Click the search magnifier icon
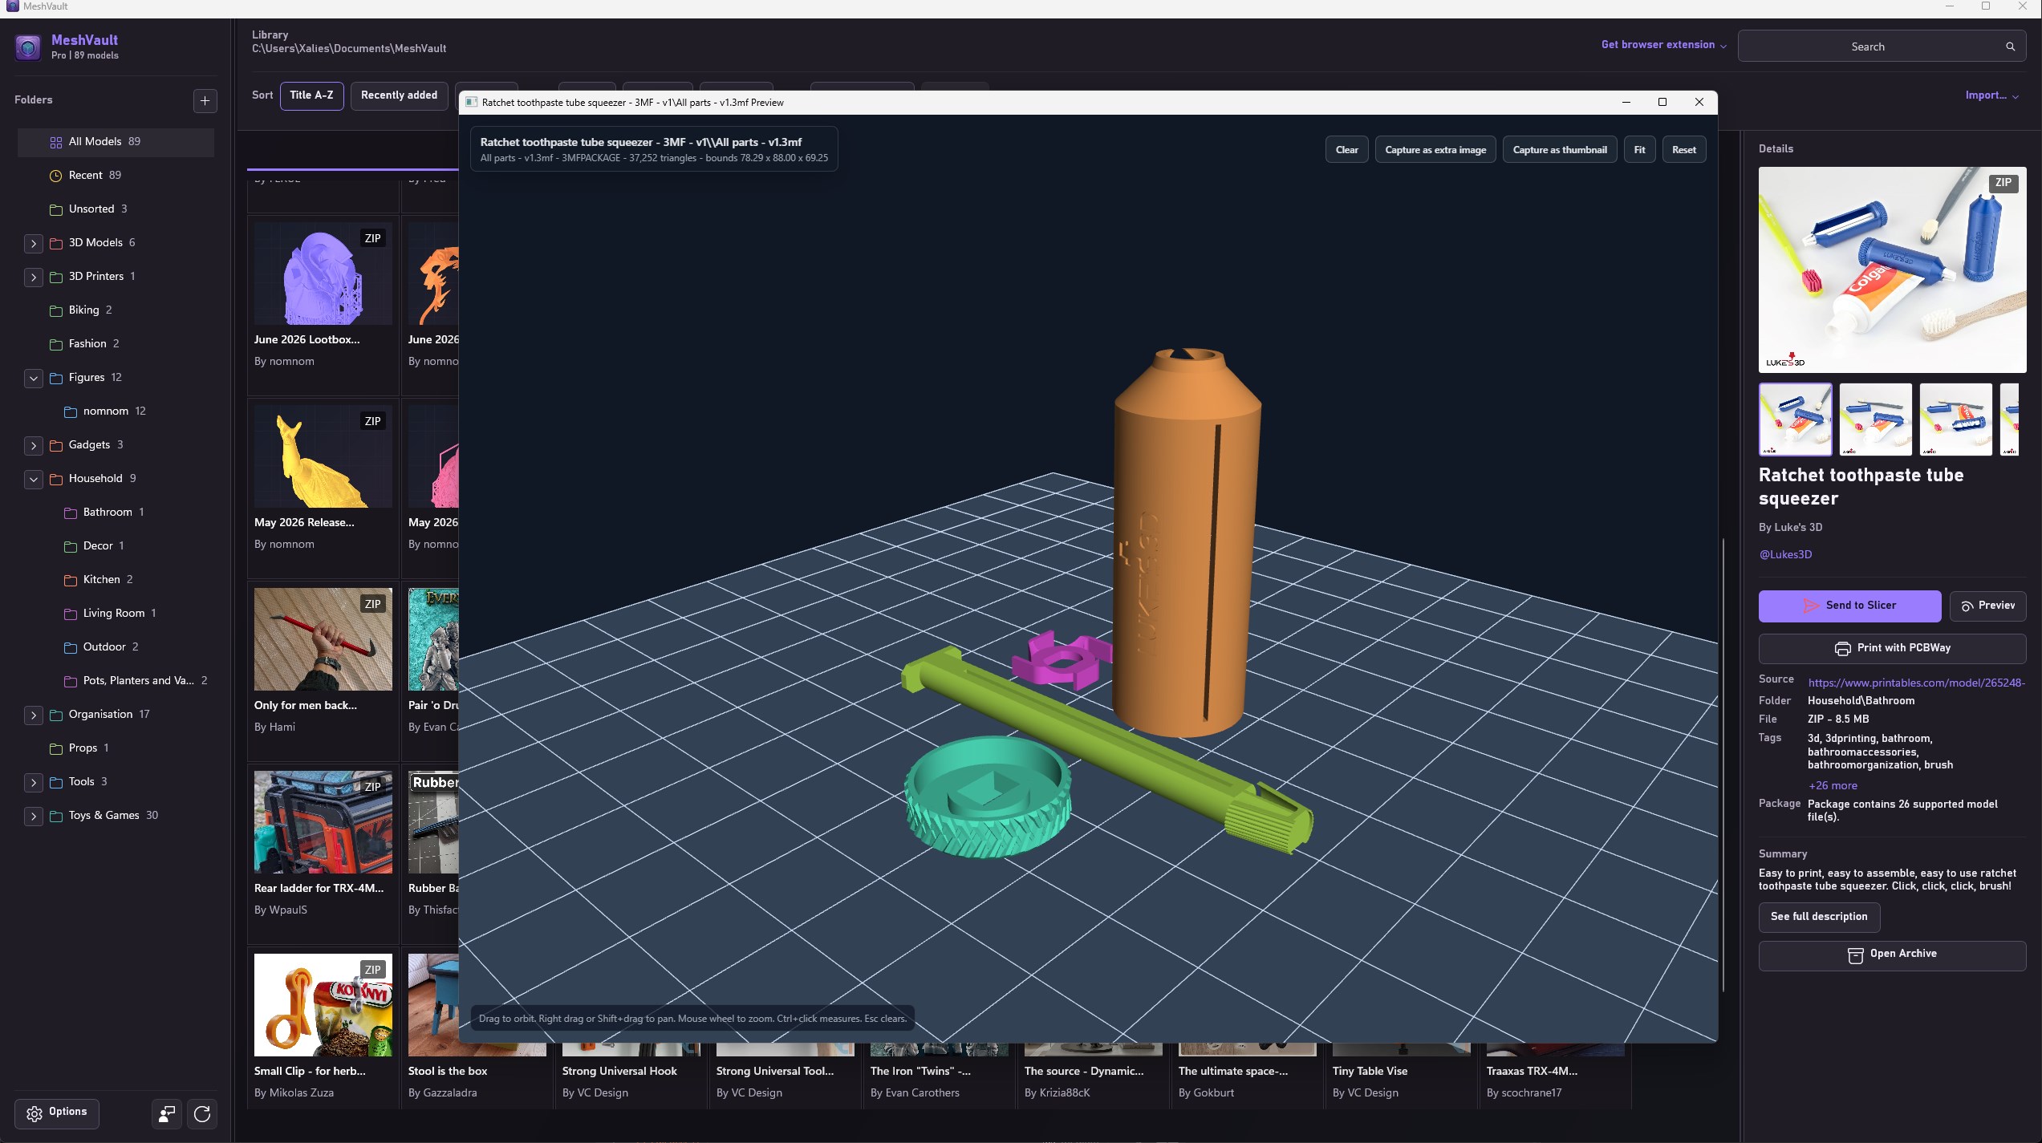 (2010, 47)
